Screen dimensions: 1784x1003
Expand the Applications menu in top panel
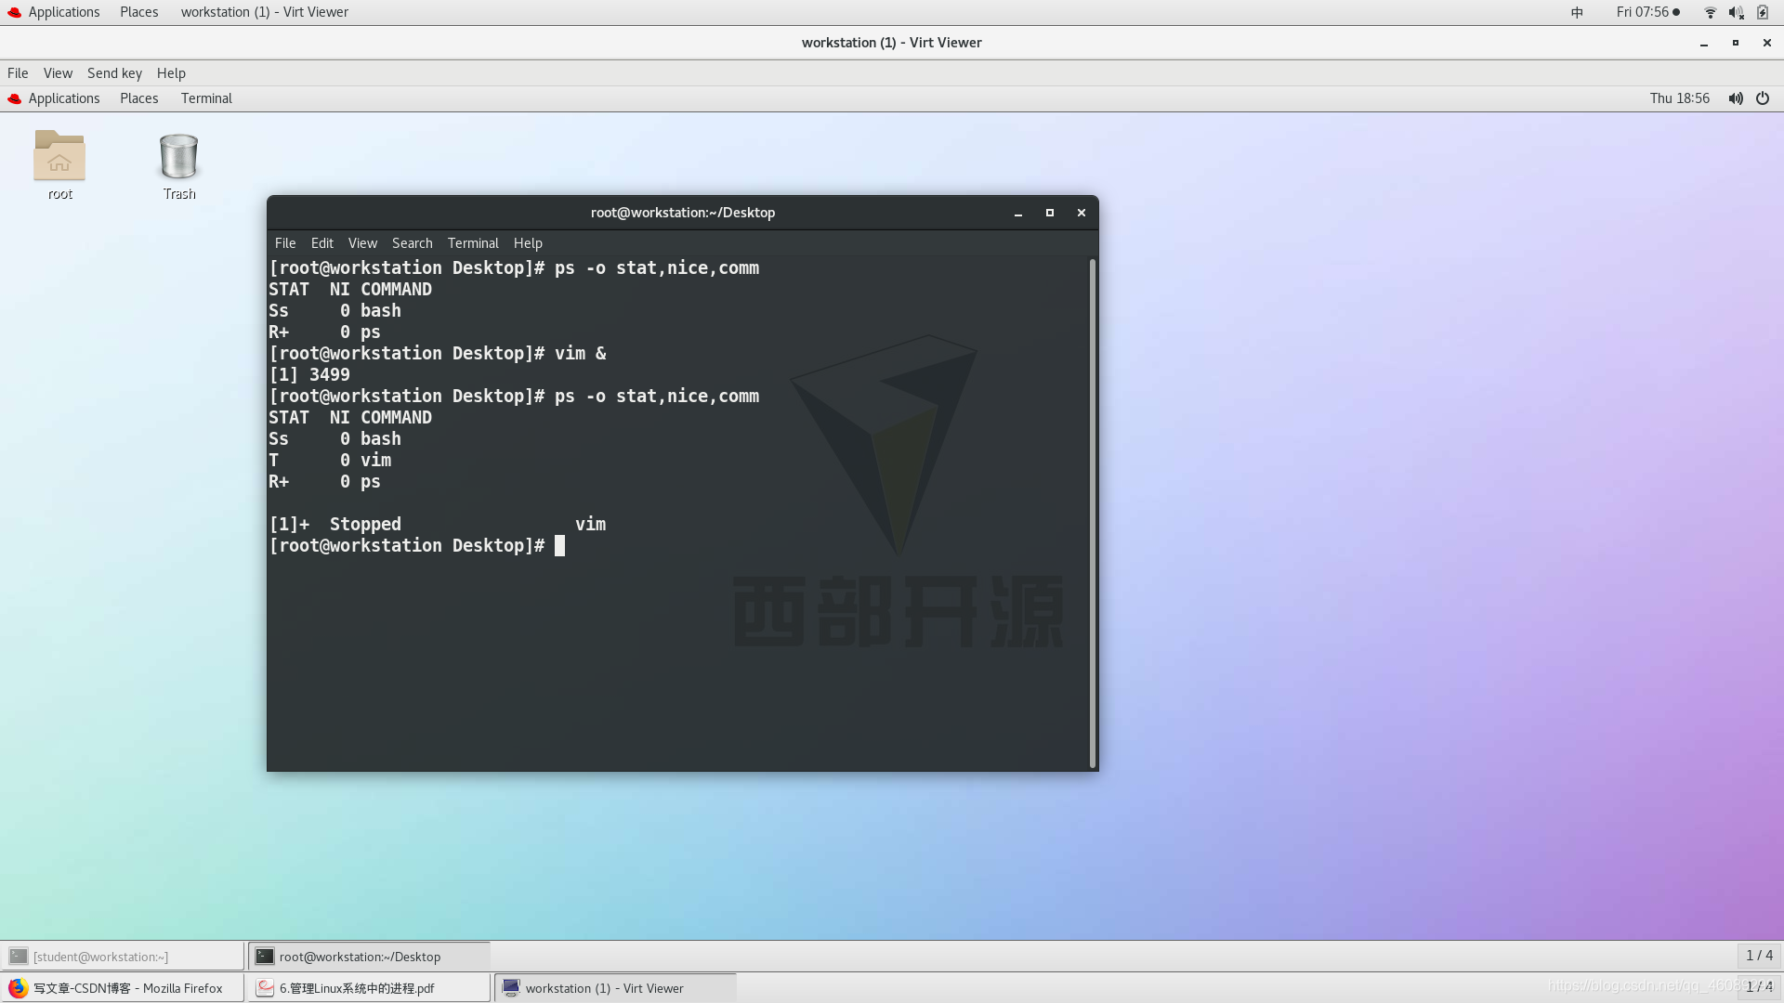pos(64,12)
